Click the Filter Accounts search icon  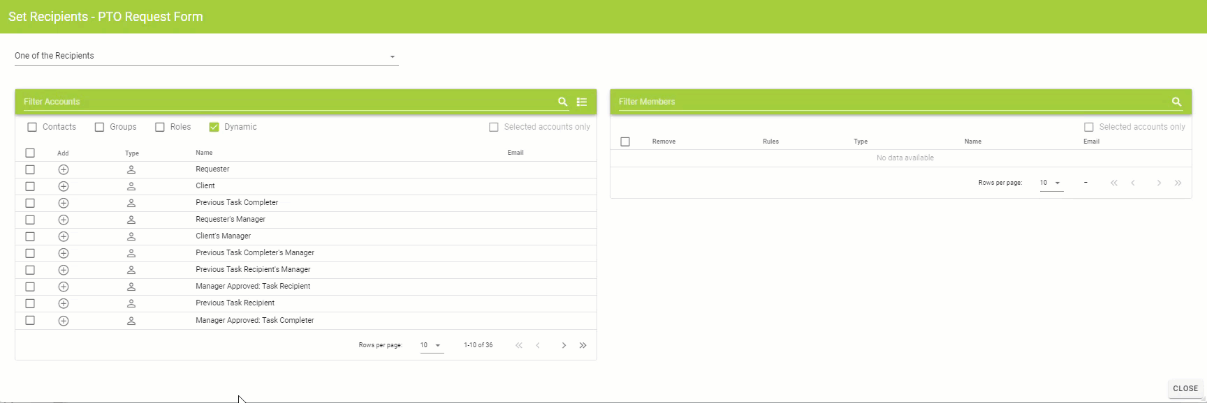562,102
